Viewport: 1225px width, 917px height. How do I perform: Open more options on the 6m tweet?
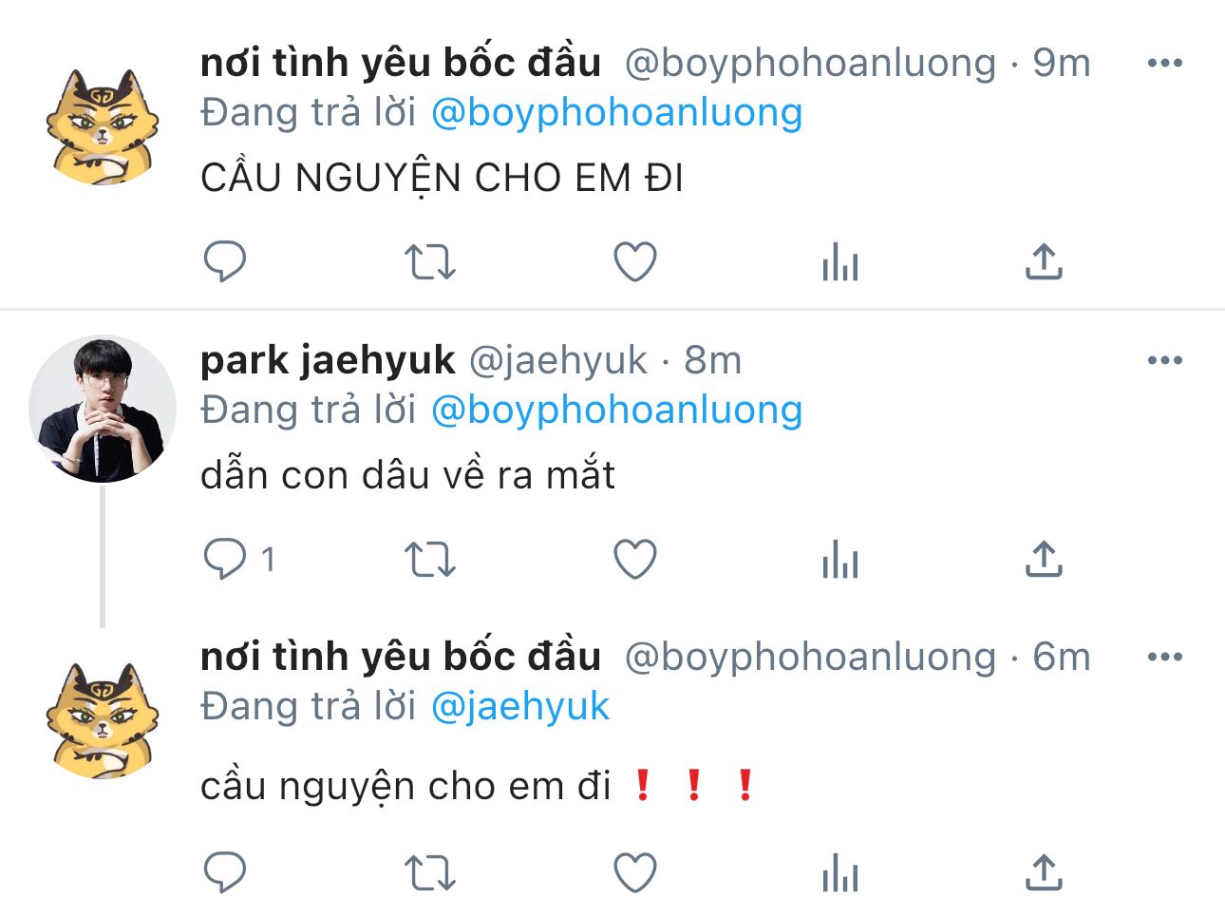(1165, 657)
